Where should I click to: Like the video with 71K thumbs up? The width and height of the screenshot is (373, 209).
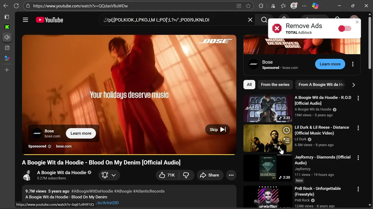tap(167, 175)
